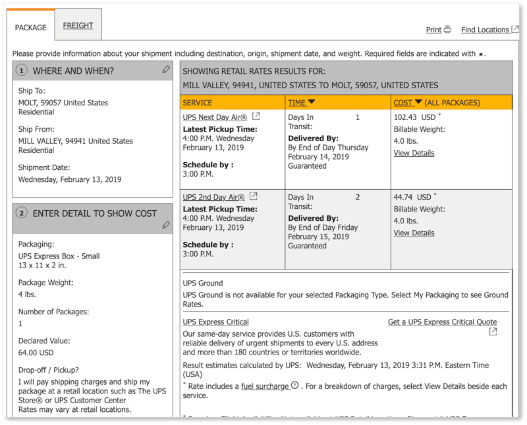
Task: Click Get a UPS Express Critical Quote
Action: [x=442, y=322]
